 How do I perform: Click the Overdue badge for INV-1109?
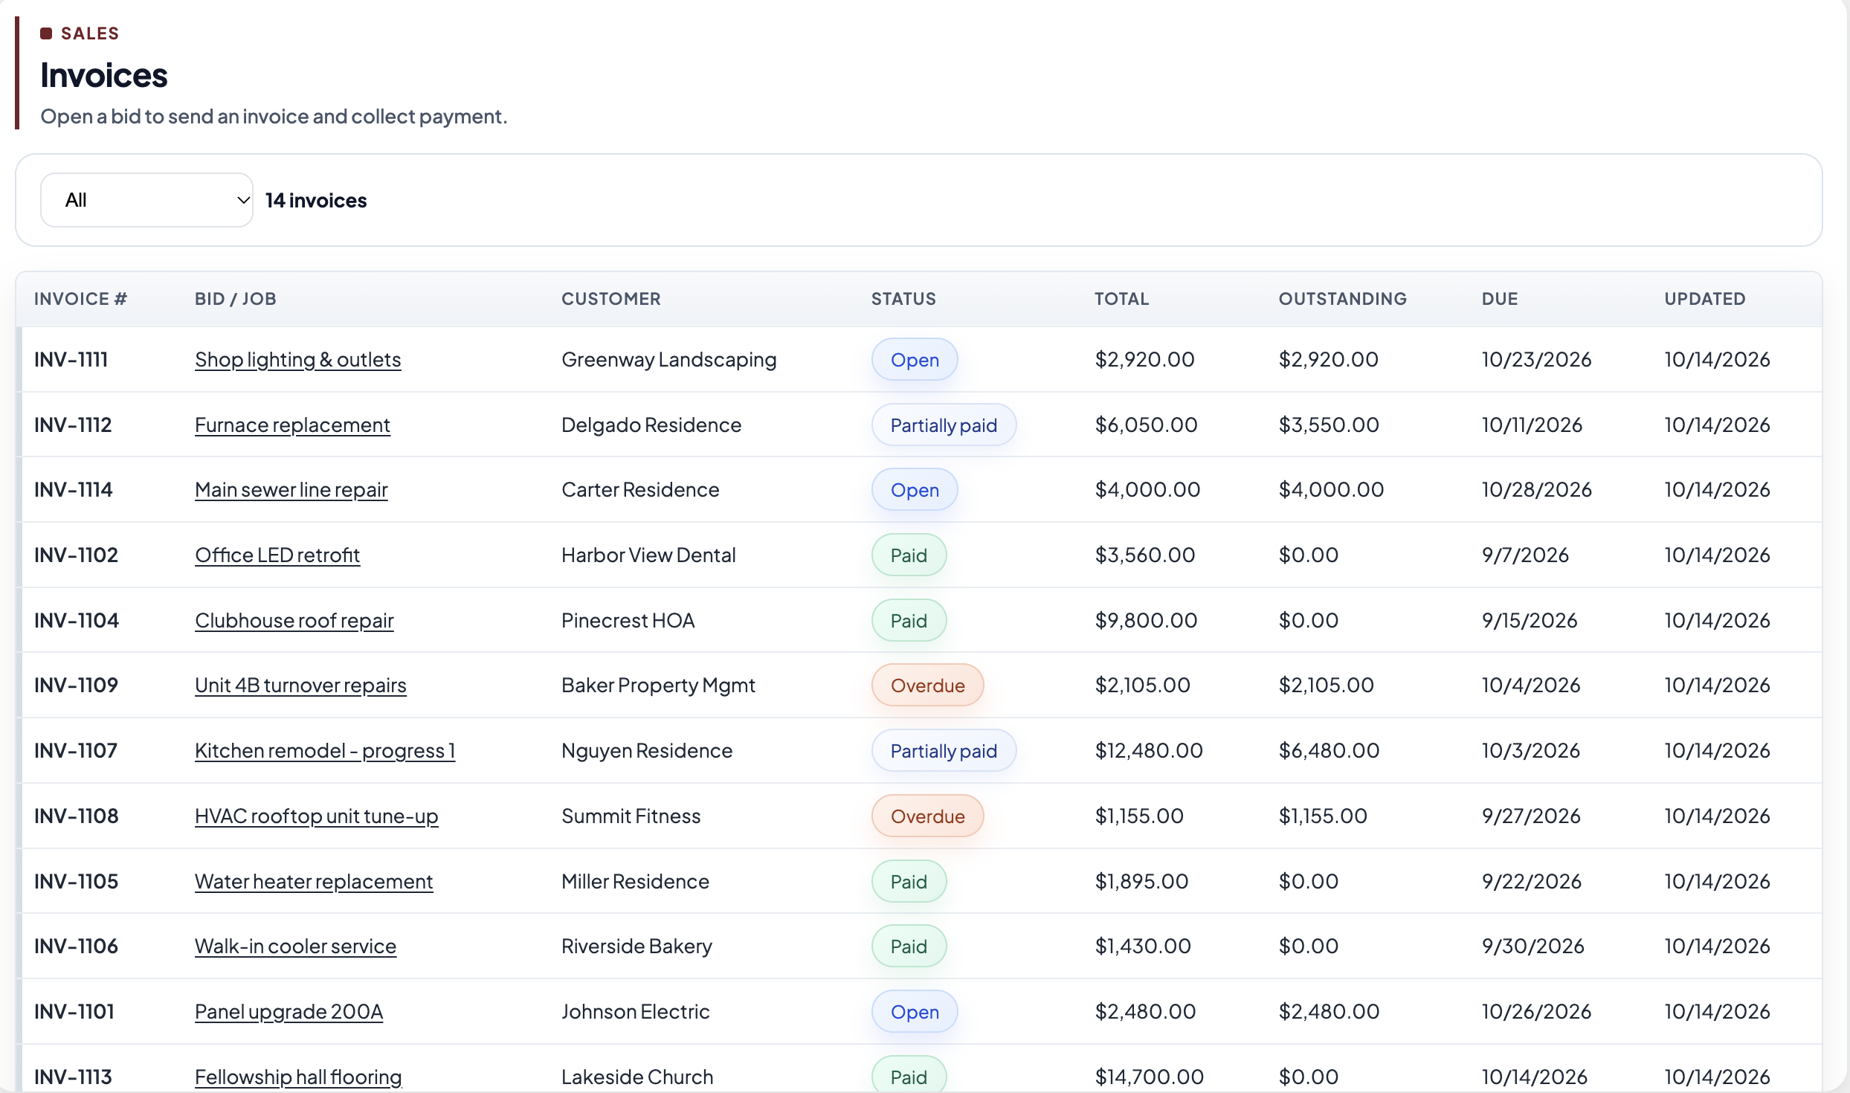tap(928, 686)
